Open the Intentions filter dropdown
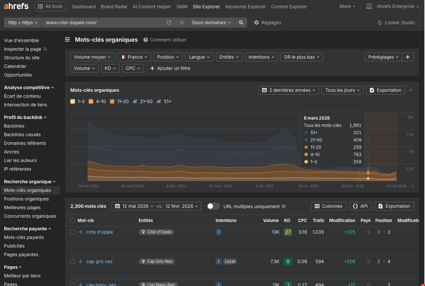This screenshot has width=425, height=286. tap(261, 57)
